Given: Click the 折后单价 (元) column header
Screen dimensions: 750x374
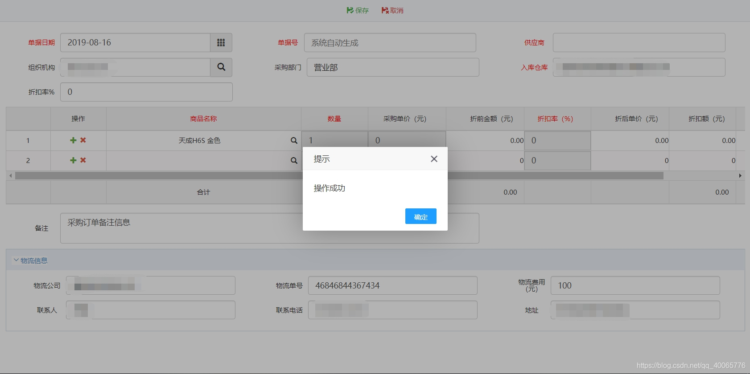Looking at the screenshot, I should pos(630,119).
